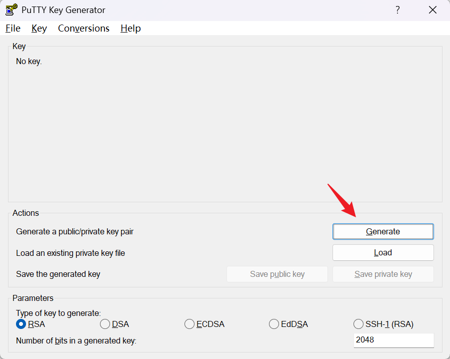The width and height of the screenshot is (450, 359).
Task: Click the Save public key button
Action: click(x=277, y=274)
